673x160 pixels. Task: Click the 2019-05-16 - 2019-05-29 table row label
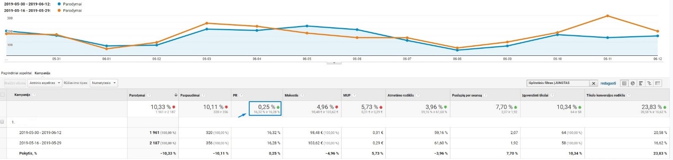click(x=40, y=143)
